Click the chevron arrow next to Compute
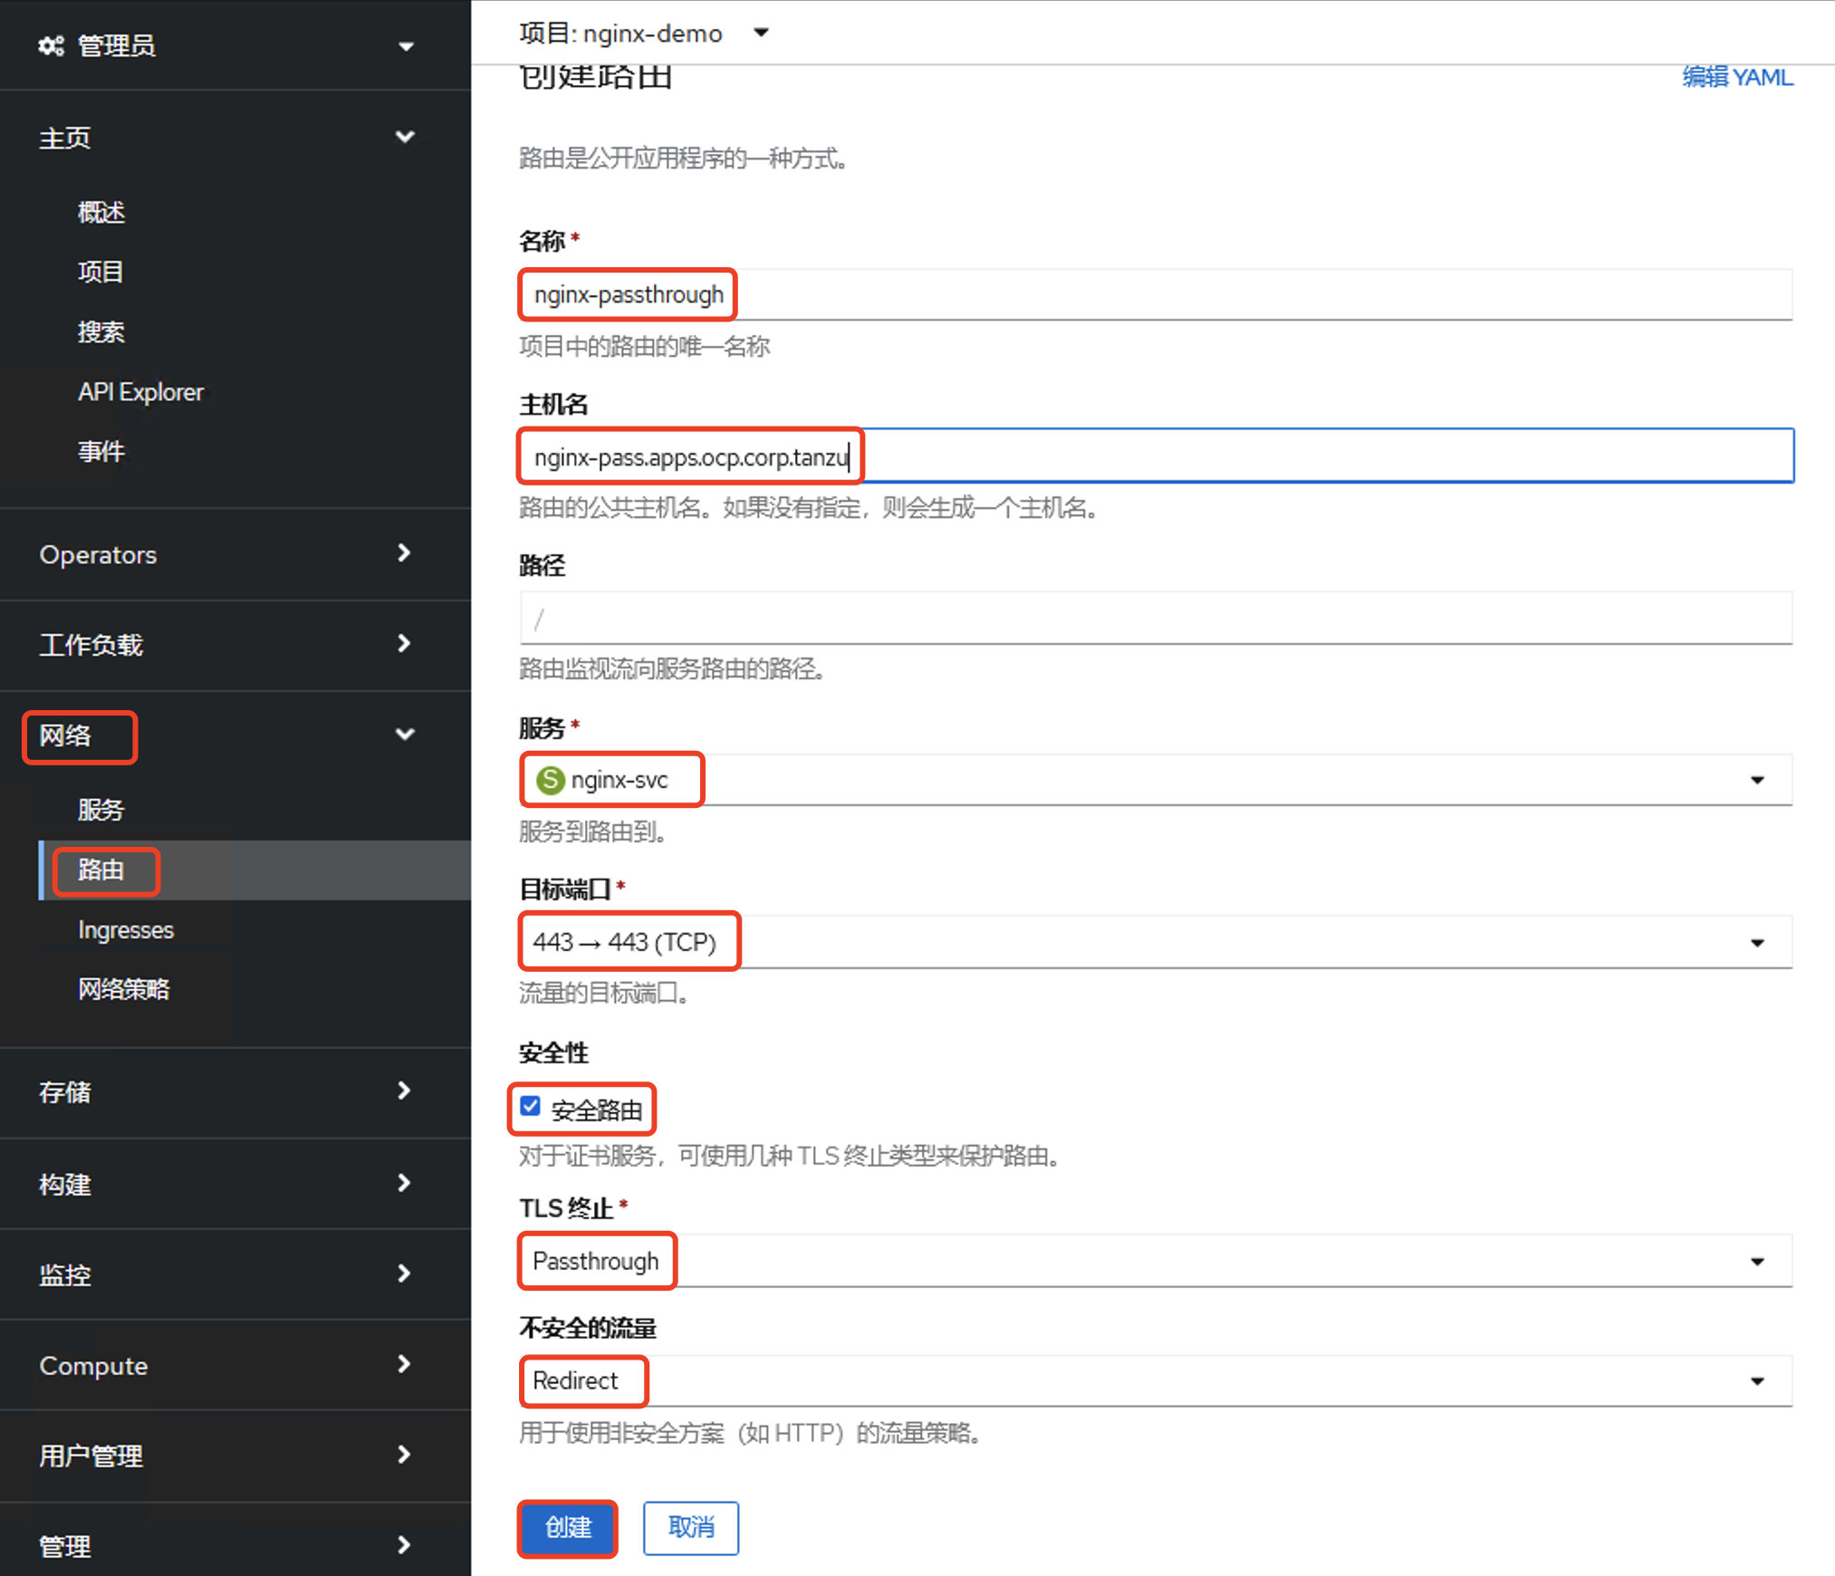The height and width of the screenshot is (1576, 1835). click(x=404, y=1365)
